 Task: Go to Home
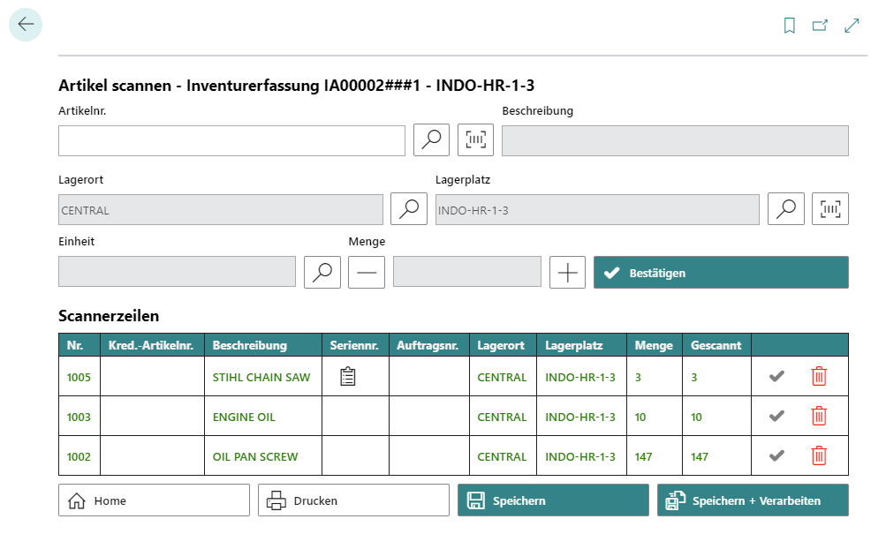click(154, 500)
